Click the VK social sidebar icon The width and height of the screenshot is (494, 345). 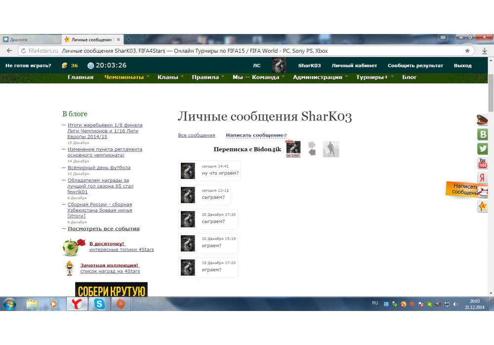(483, 134)
